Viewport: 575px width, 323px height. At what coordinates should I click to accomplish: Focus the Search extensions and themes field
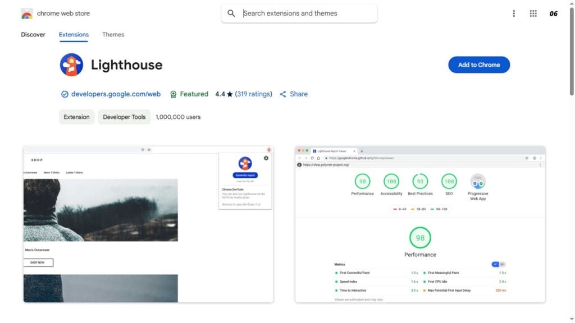[x=299, y=13]
